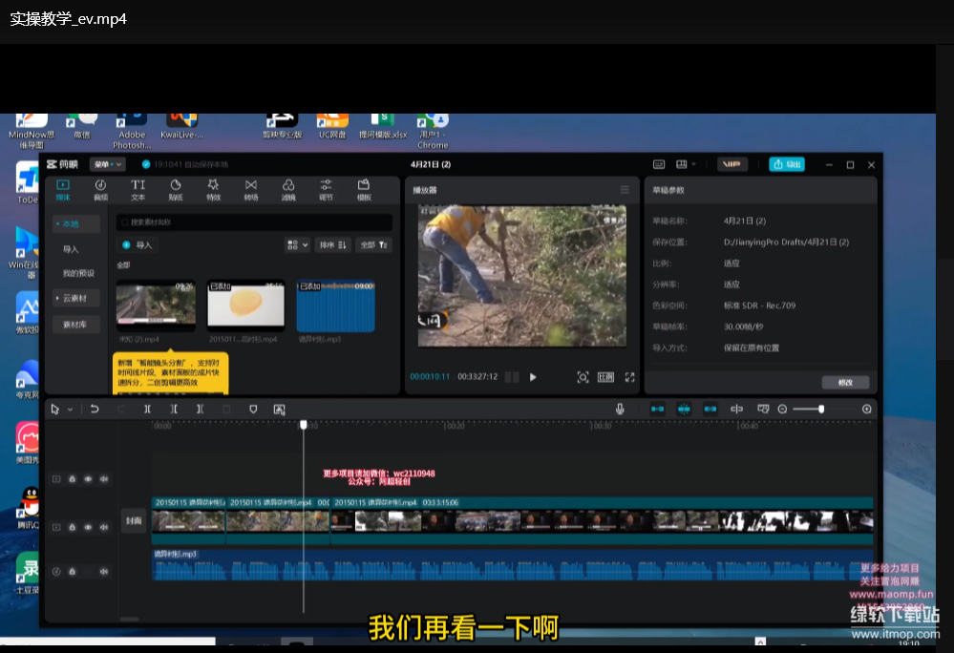The width and height of the screenshot is (954, 653).
Task: Open the 排序 sort dropdown
Action: tap(333, 245)
